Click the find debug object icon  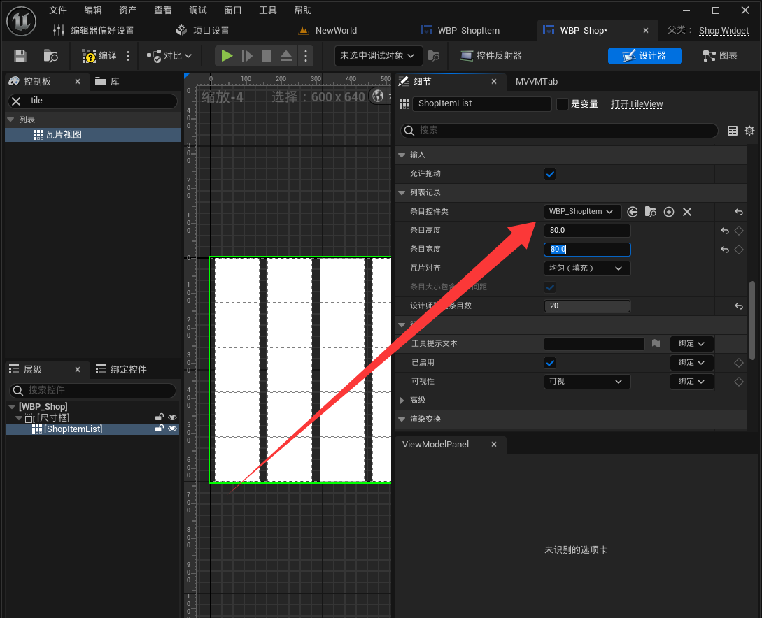[x=434, y=56]
